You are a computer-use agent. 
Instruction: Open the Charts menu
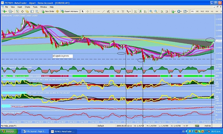point(27,7)
